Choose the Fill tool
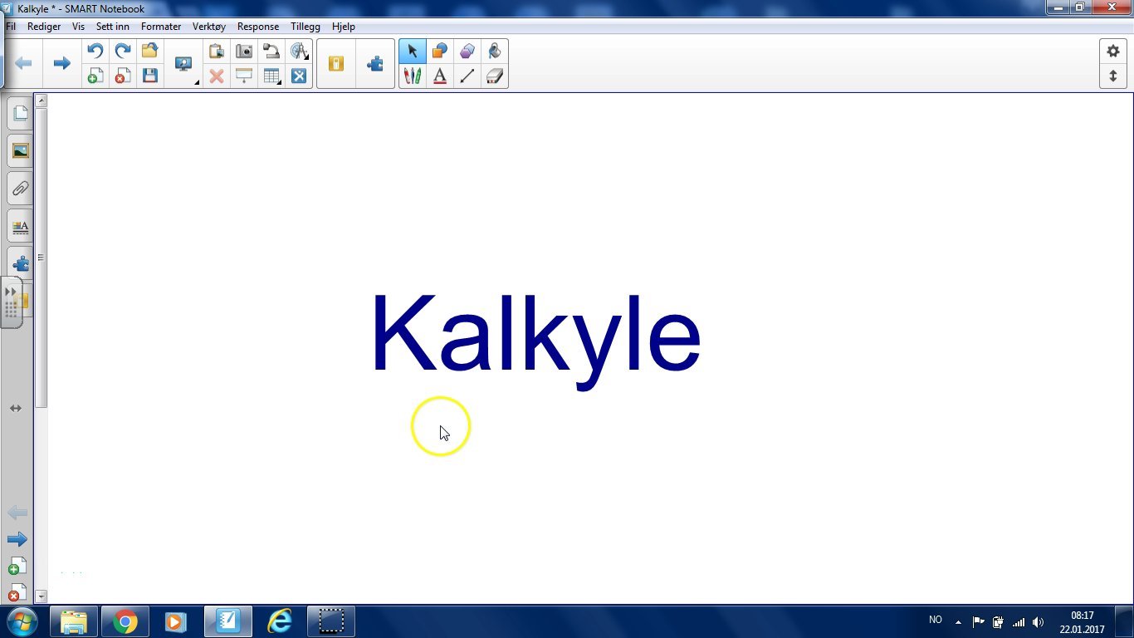The height and width of the screenshot is (638, 1134). (495, 51)
